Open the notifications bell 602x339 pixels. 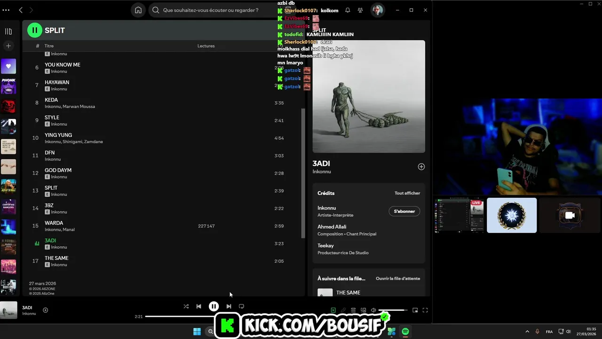(348, 10)
